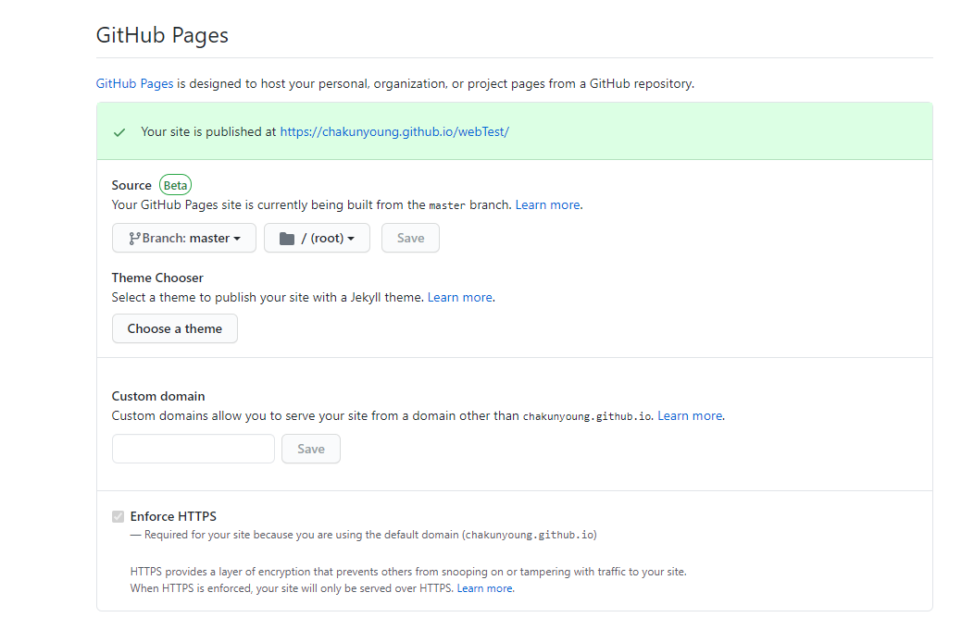Open Learn more link about HTTPS enforcement
The height and width of the screenshot is (642, 974).
point(484,588)
